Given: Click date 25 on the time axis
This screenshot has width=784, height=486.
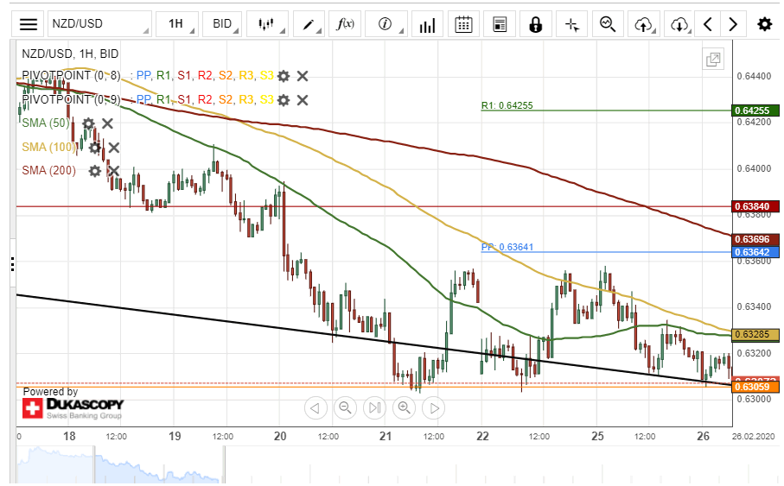Looking at the screenshot, I should (597, 437).
